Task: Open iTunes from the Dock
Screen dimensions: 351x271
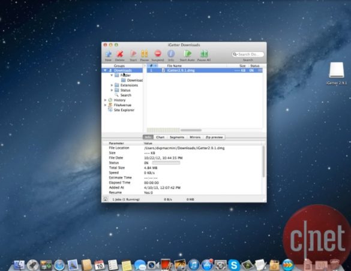Action: [194, 265]
